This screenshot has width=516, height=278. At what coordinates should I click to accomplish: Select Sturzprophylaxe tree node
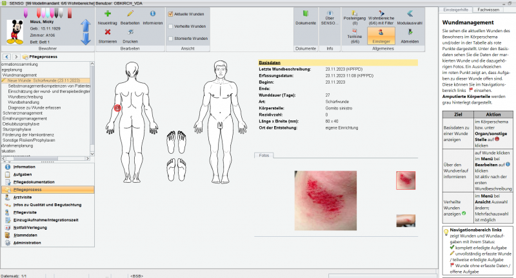coord(17,129)
